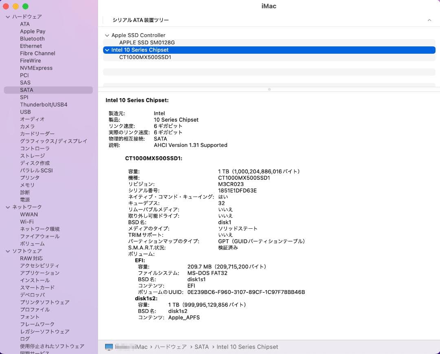
Task: Select オーディオ in the sidebar
Action: [x=32, y=119]
